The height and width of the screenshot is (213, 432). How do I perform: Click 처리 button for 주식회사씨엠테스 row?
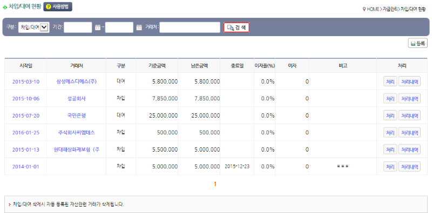tap(390, 133)
